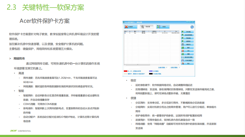Click the 网络同传 section heading
245x137 pixels.
[19, 59]
